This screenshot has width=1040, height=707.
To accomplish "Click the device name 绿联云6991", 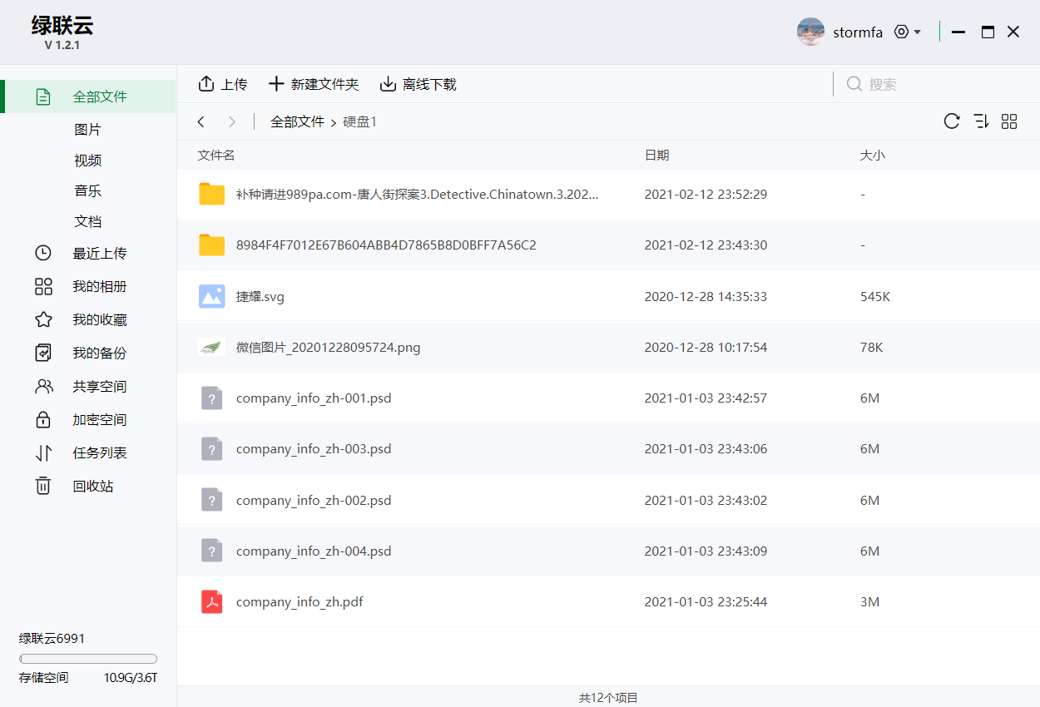I will 52,639.
